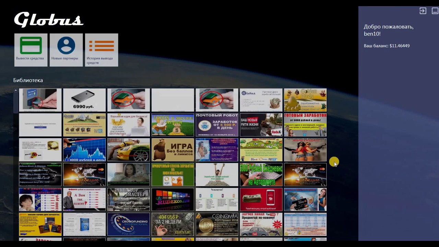Open the Заработай 10 000 рублей thumbnail
This screenshot has width=439, height=247.
point(217,175)
